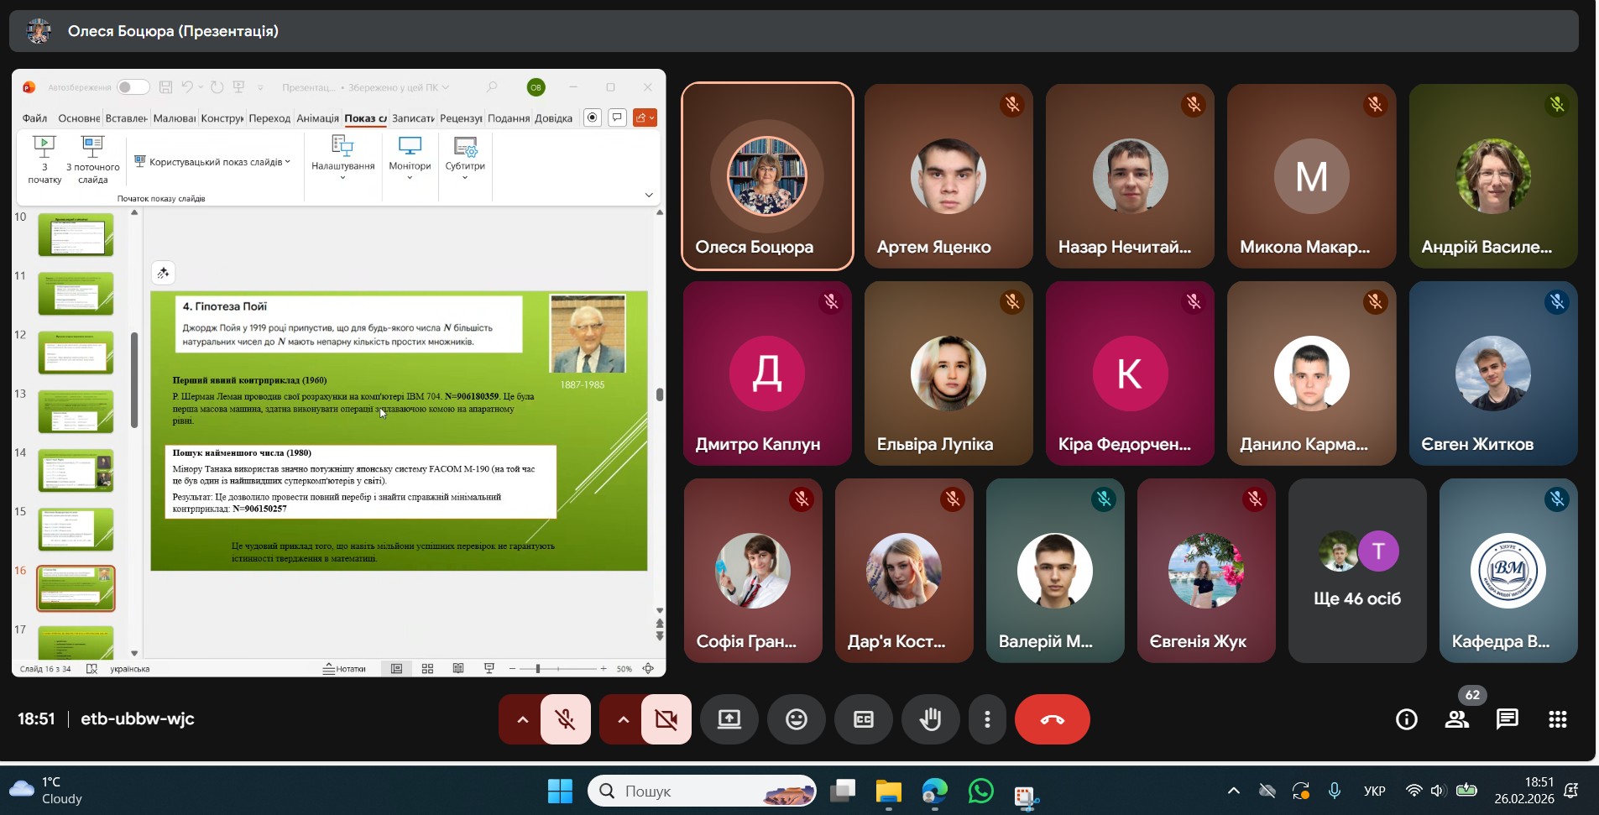Click the present screen icon

(x=729, y=719)
